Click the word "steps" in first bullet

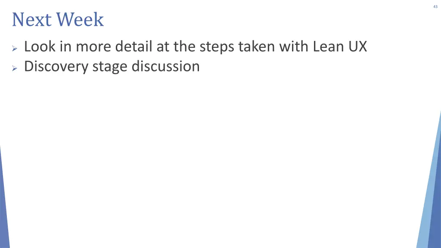pos(217,47)
